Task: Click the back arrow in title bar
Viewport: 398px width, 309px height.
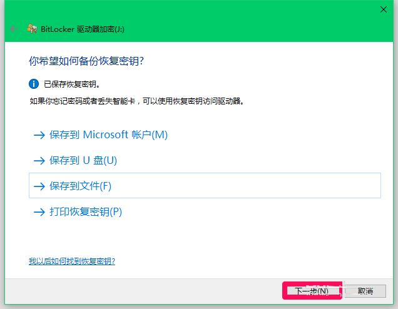Action: 13,29
